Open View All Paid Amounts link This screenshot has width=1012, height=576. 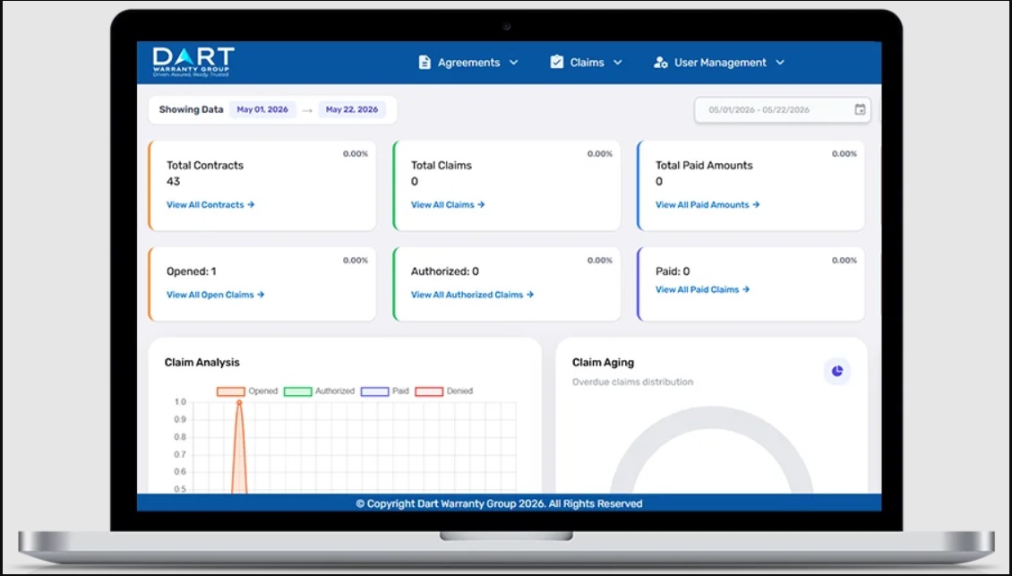coord(708,205)
